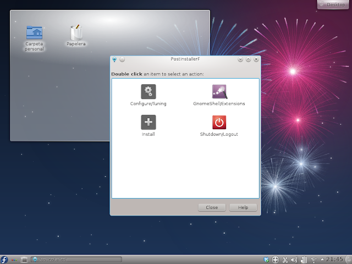Open the PostInstallerF window menu icon
The width and height of the screenshot is (352, 264).
(x=114, y=59)
